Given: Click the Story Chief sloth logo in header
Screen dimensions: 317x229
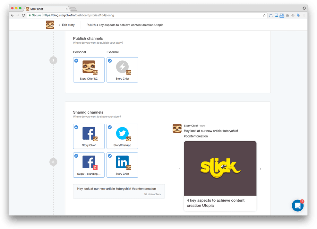Looking at the screenshot, I should (x=50, y=25).
